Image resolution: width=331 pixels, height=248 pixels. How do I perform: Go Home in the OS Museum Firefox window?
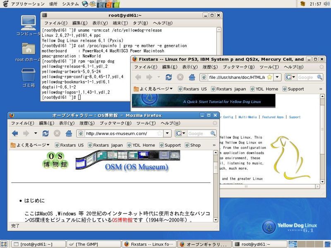click(69, 133)
